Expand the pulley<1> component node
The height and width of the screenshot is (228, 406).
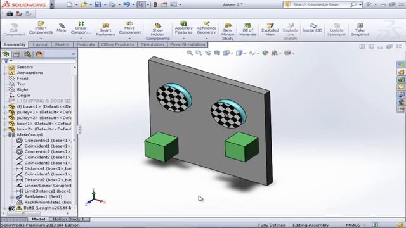pos(4,113)
